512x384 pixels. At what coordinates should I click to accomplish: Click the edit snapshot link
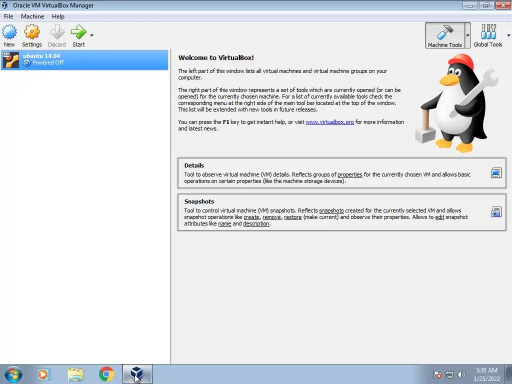[439, 217]
